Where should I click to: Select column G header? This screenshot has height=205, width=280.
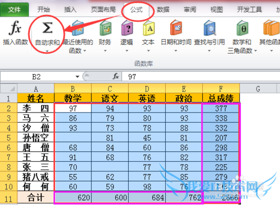pyautogui.click(x=258, y=88)
